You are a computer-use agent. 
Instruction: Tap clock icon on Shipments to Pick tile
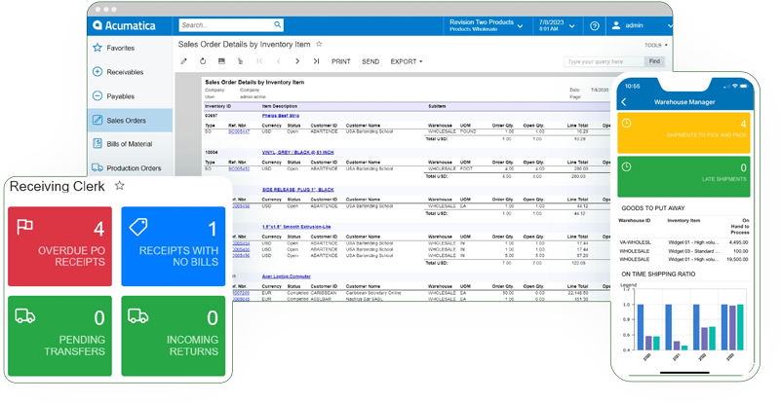[627, 124]
